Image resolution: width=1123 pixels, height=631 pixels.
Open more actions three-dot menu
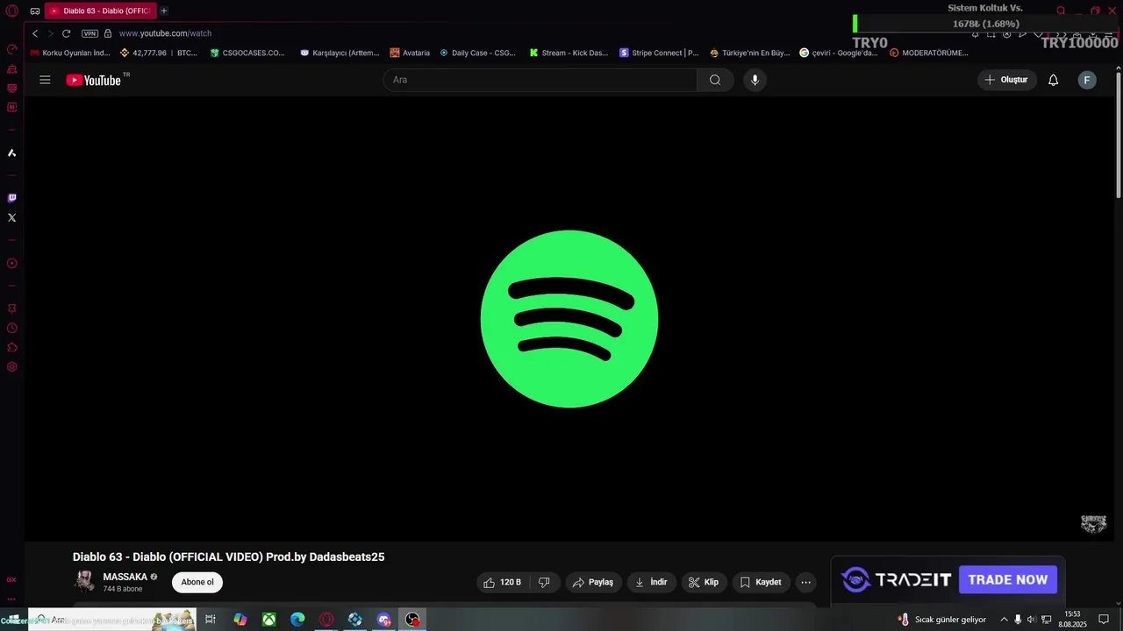point(805,582)
